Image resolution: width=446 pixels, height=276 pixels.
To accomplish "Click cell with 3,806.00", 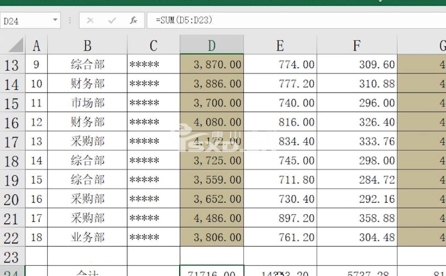I will (212, 237).
